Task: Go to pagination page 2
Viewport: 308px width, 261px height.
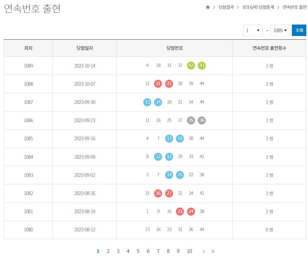Action: (108, 251)
